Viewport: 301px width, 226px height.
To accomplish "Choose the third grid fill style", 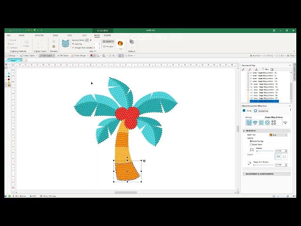I will pos(261,122).
